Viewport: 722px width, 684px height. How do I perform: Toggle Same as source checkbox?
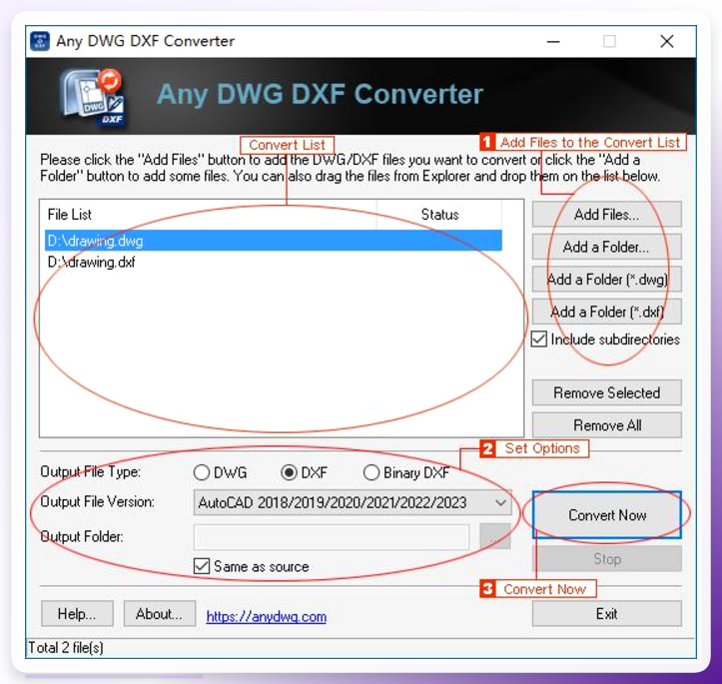tap(202, 566)
